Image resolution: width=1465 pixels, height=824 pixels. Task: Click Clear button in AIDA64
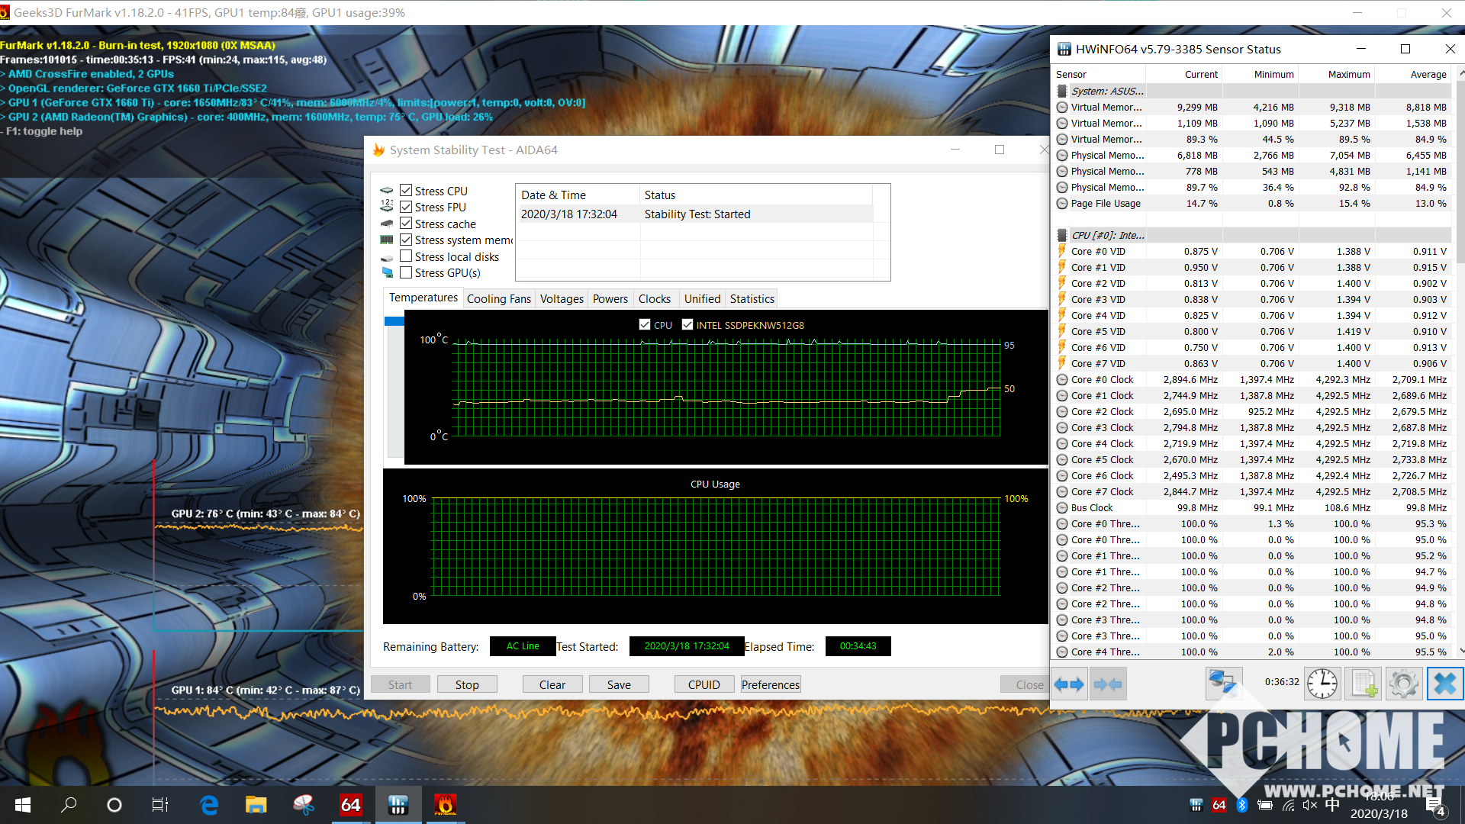[x=552, y=684]
